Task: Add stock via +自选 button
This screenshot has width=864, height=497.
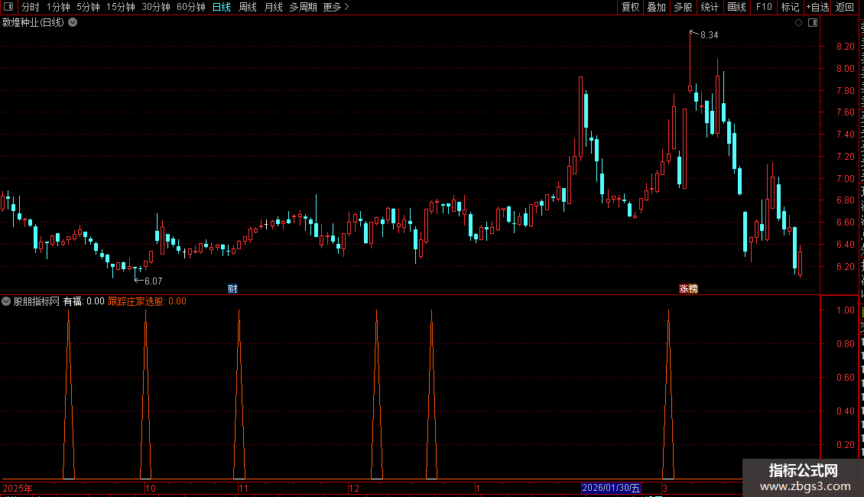Action: point(817,7)
